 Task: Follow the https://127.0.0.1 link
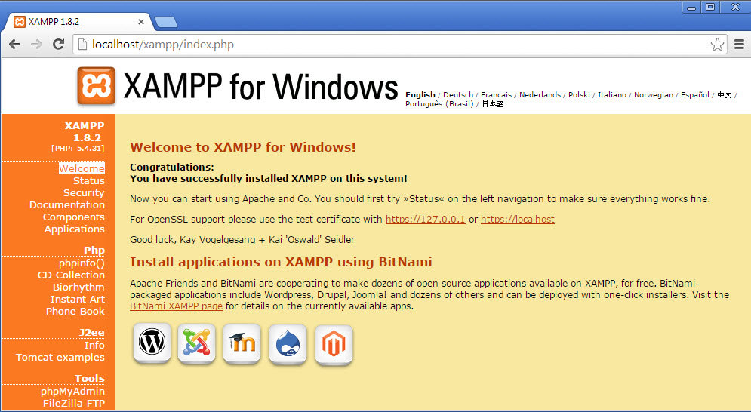[425, 220]
